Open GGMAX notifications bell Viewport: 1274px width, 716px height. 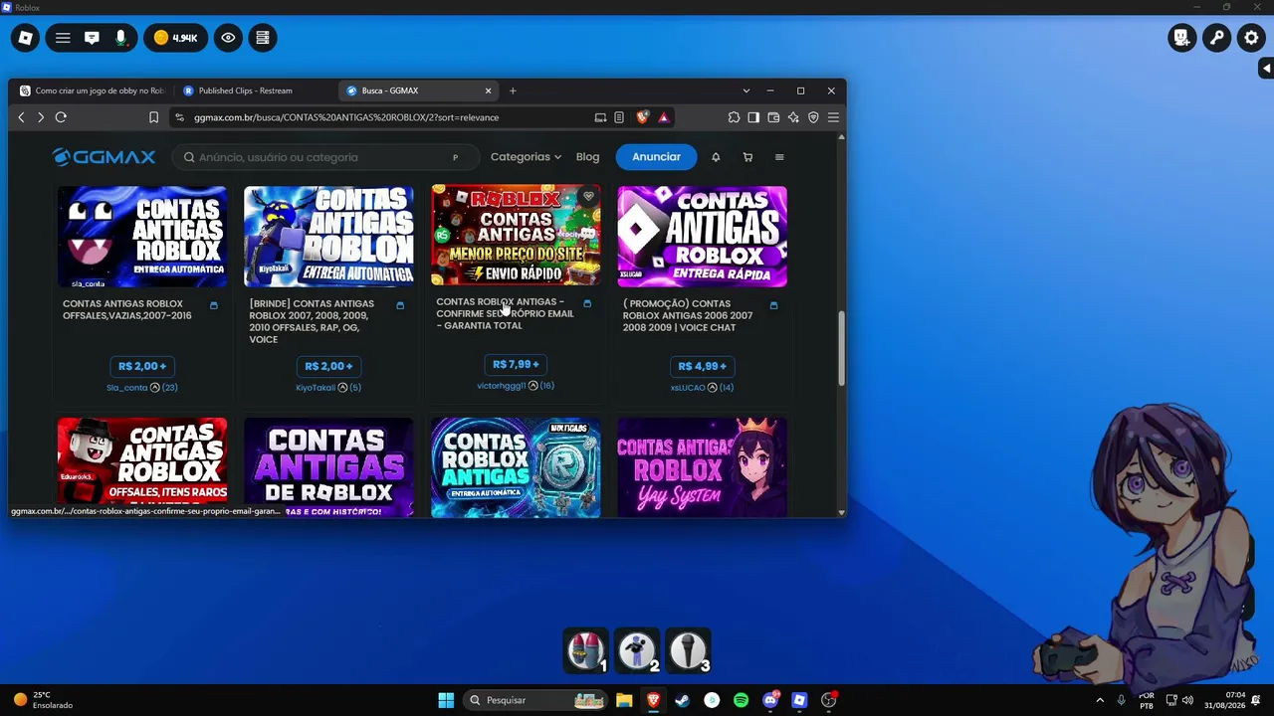point(716,157)
